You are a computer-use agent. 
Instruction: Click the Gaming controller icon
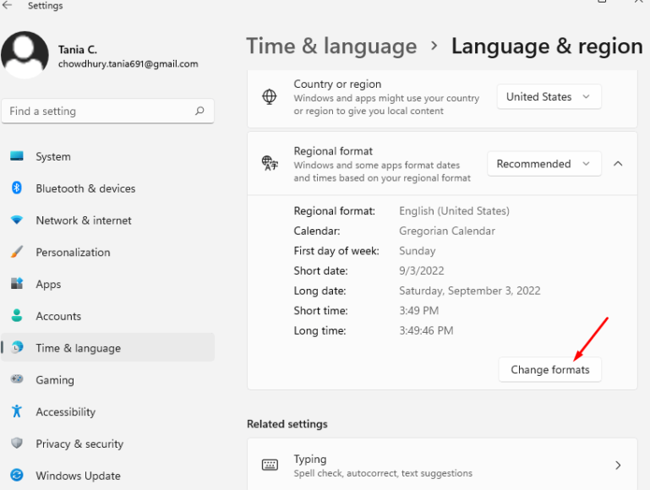pos(17,379)
